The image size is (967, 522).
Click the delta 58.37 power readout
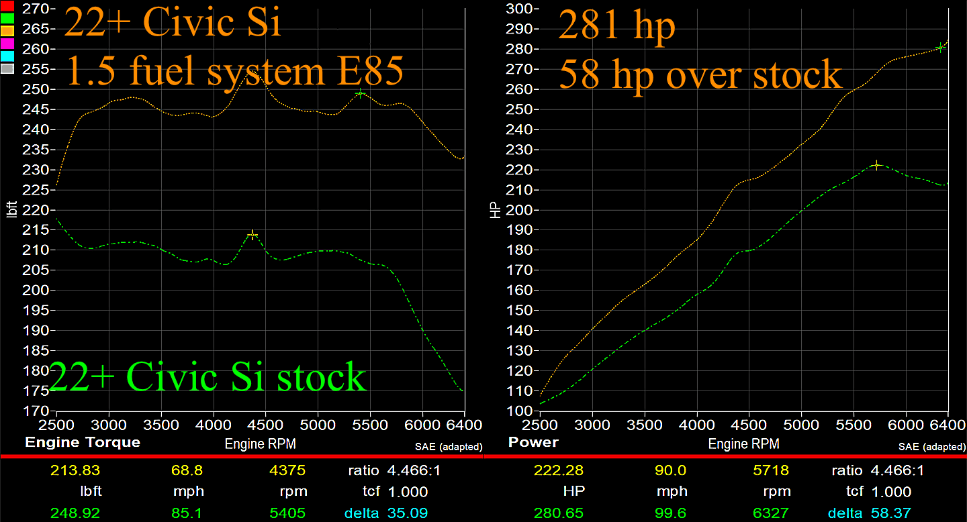pos(870,514)
